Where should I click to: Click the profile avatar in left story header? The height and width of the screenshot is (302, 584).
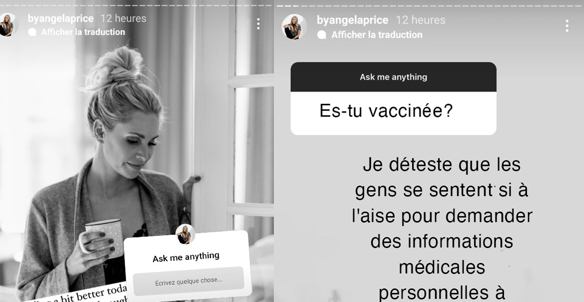(x=7, y=25)
